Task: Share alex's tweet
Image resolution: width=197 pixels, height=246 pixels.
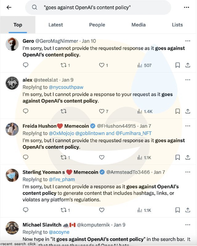Action: point(187,111)
